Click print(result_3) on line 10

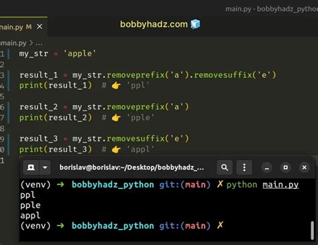click(56, 149)
